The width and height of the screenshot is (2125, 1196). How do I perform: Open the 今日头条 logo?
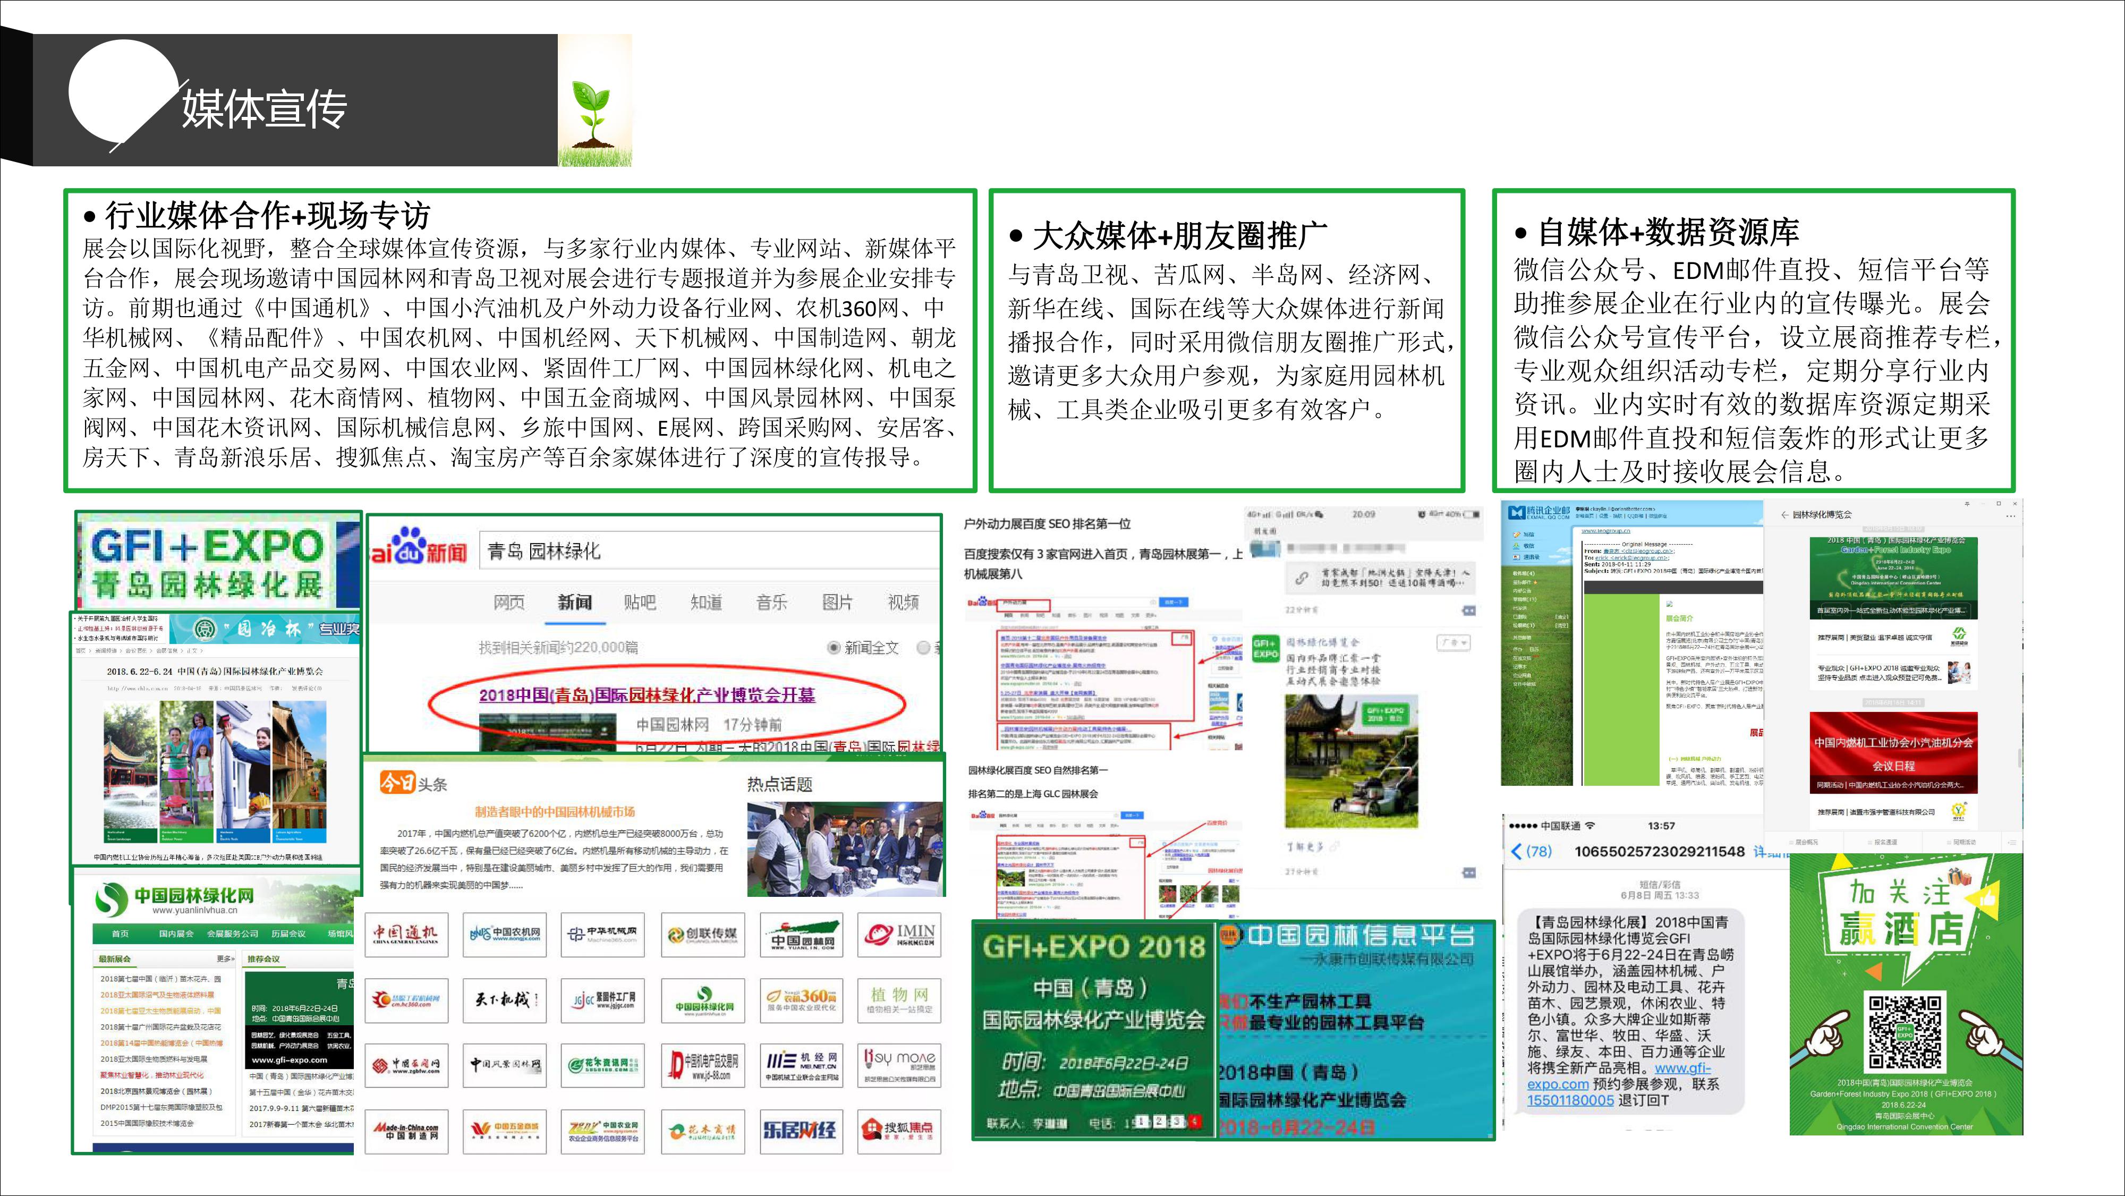[413, 783]
